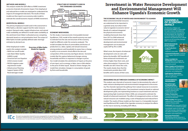Click 'ENVIRONMENTAL MANAGEMENT' sidebar subheading

171,81
